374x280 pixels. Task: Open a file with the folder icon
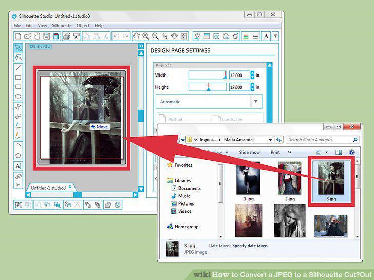coord(28,36)
